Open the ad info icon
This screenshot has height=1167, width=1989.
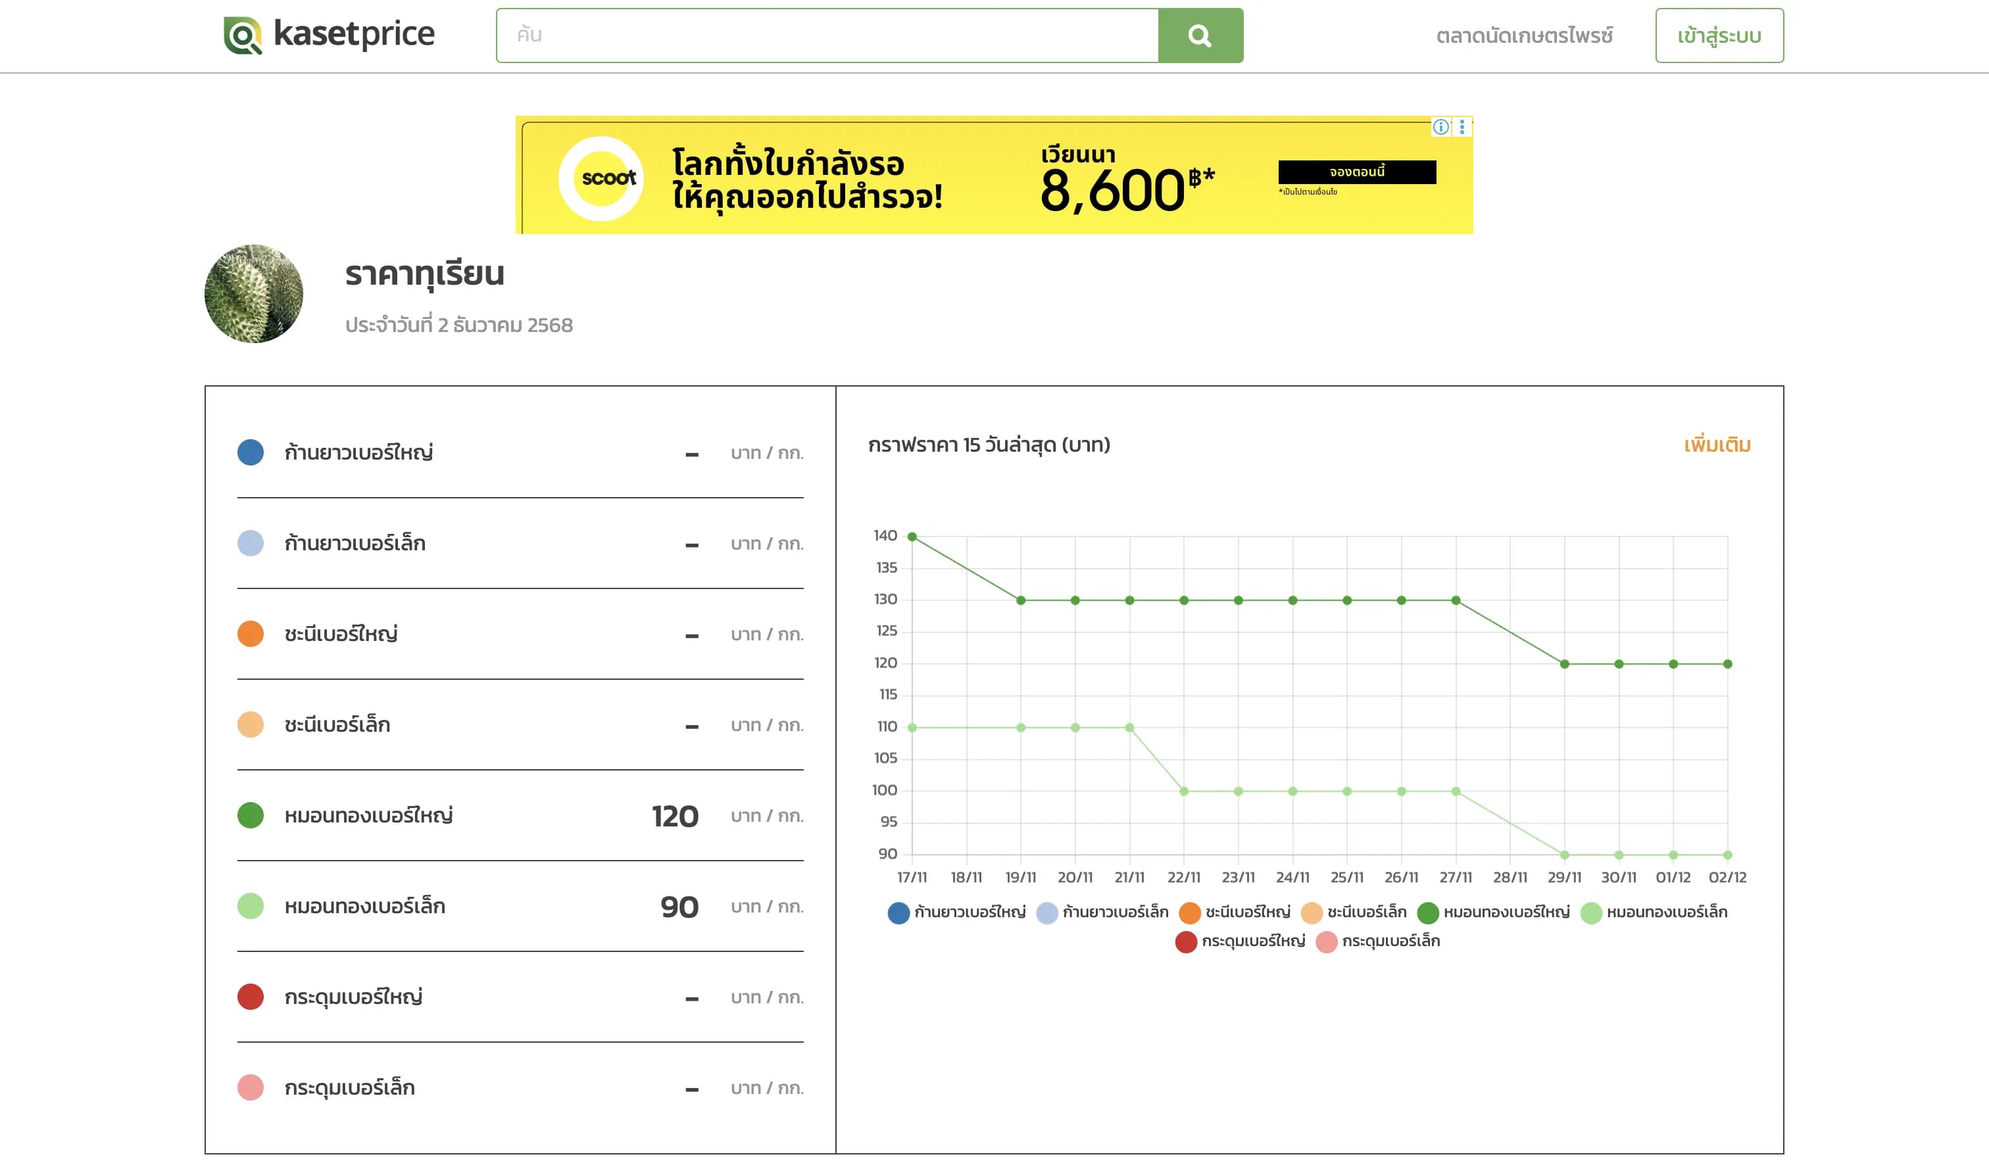point(1440,127)
